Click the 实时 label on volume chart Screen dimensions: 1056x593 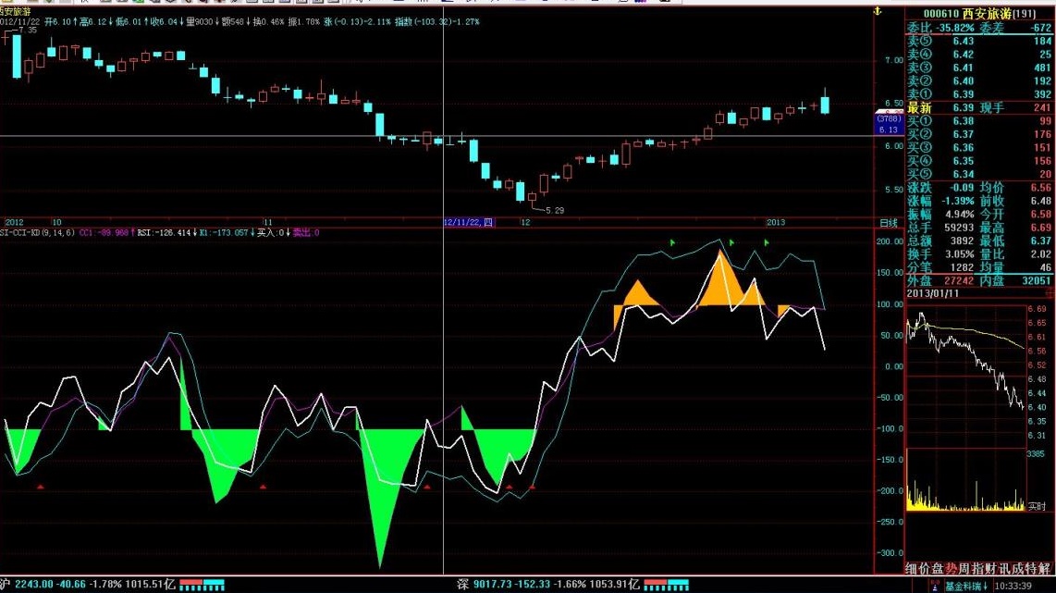tap(1038, 506)
